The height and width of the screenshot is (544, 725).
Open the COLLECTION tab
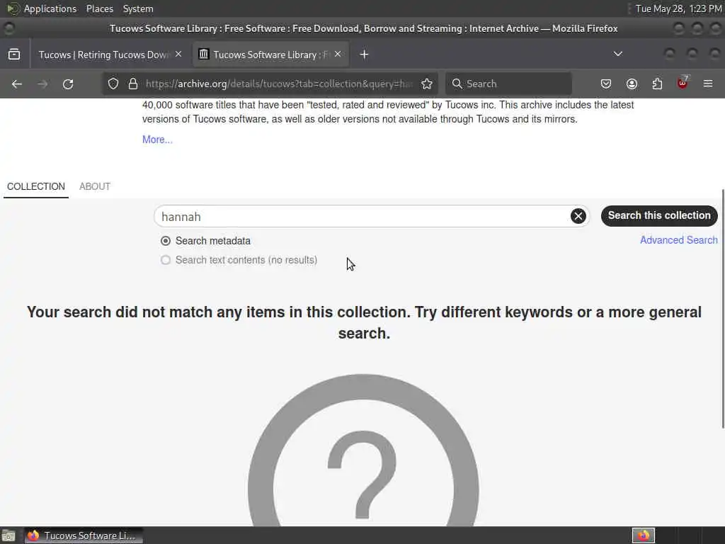pyautogui.click(x=36, y=186)
